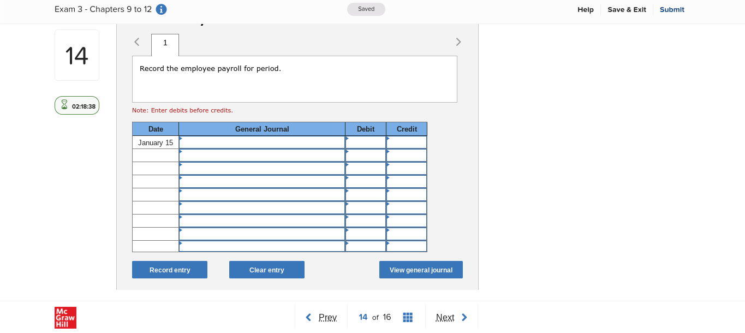Click the info icon beside the exam title
Image resolution: width=745 pixels, height=333 pixels.
tap(161, 9)
